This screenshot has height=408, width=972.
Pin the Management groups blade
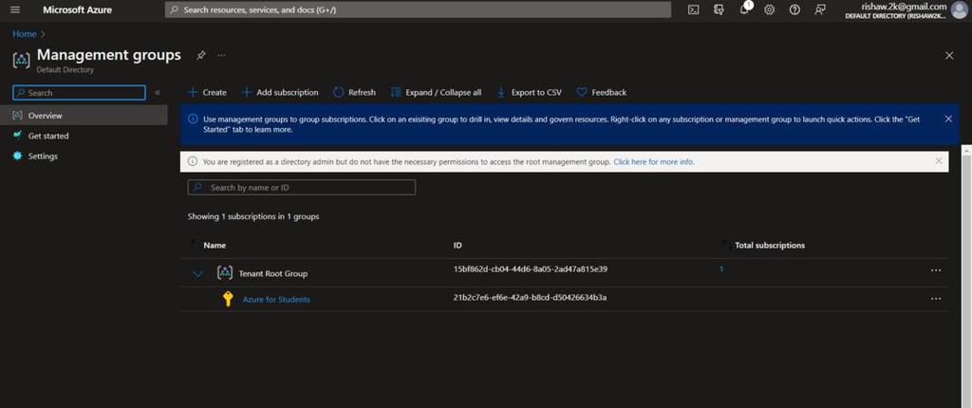coord(201,55)
